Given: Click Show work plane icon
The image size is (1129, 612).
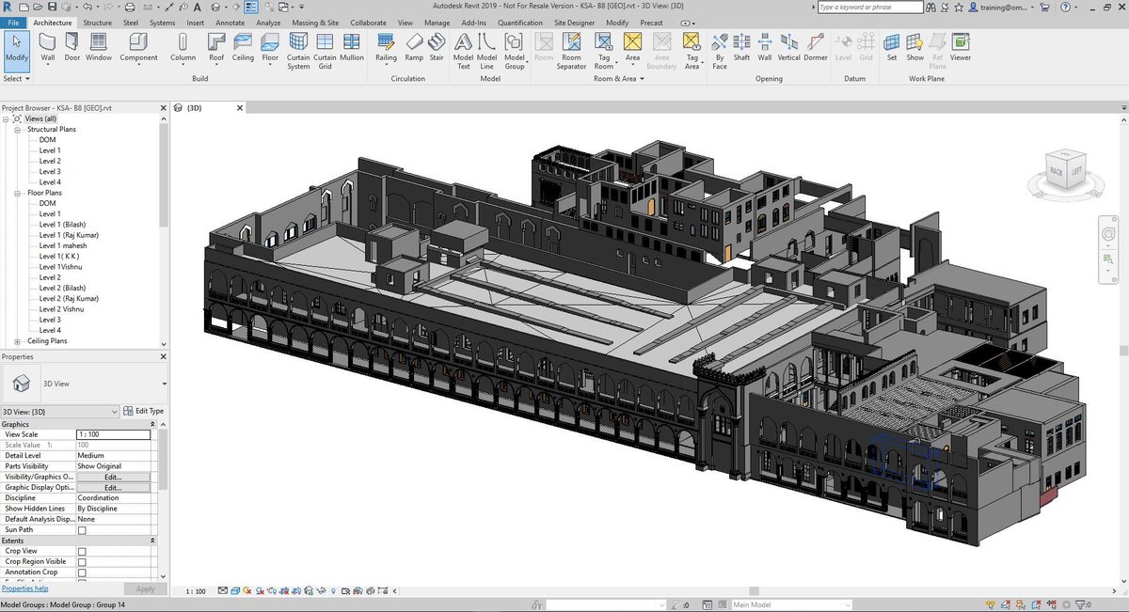Looking at the screenshot, I should [x=914, y=49].
